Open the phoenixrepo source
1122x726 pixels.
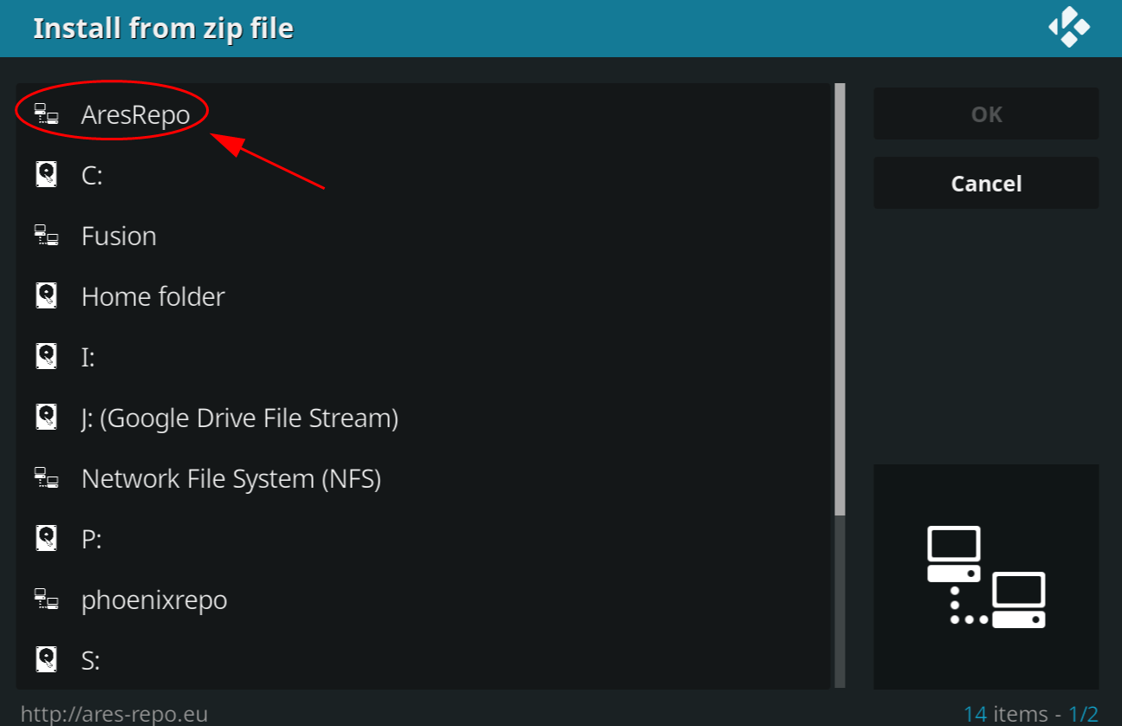click(424, 600)
